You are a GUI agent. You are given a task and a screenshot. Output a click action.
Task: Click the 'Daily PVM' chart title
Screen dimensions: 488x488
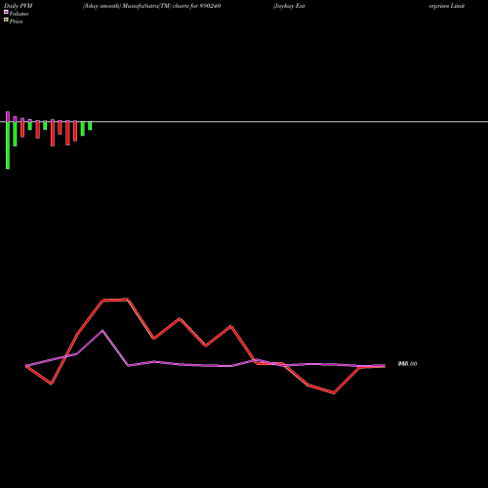coord(19,6)
